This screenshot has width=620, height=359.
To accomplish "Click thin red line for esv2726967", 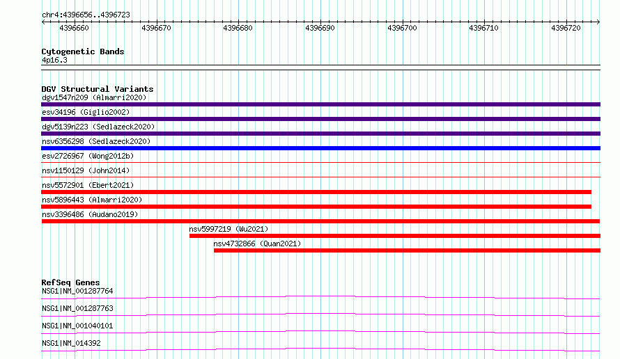I will click(320, 162).
